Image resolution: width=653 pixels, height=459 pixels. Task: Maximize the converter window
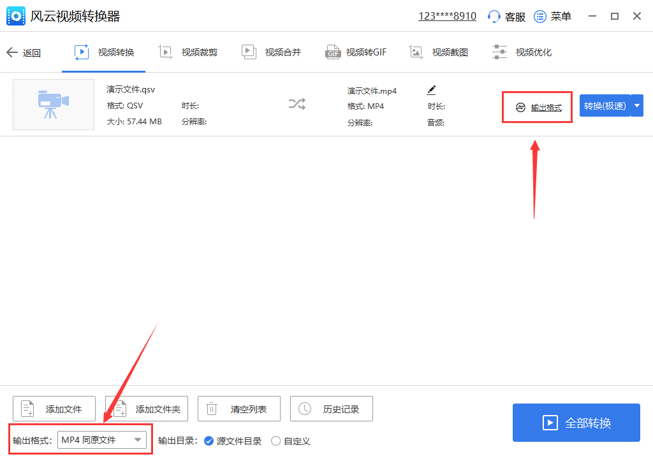click(x=615, y=16)
